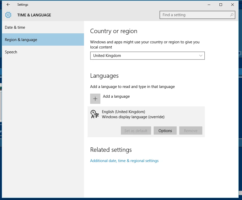242x200 pixels.
Task: Select Region & language in the sidebar
Action: 43,39
